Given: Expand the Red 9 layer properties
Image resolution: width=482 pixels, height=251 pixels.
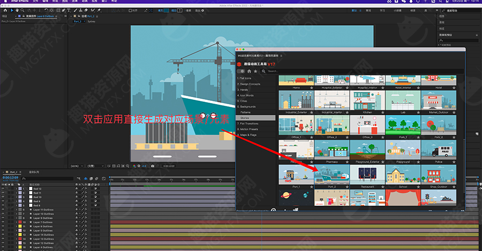Looking at the screenshot, I should pos(17,201).
